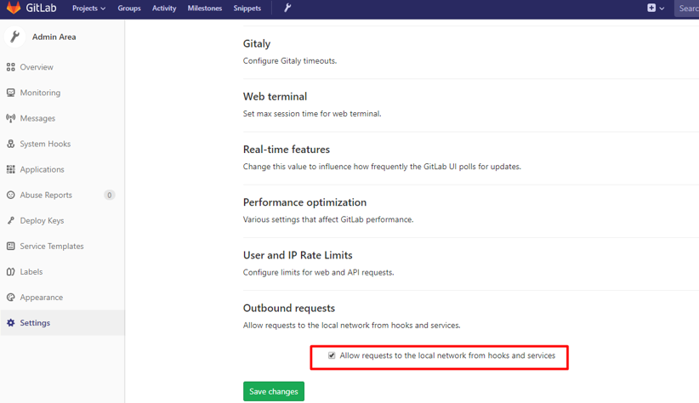Viewport: 699px width, 403px height.
Task: Open Activity in the top navigation
Action: pos(164,8)
